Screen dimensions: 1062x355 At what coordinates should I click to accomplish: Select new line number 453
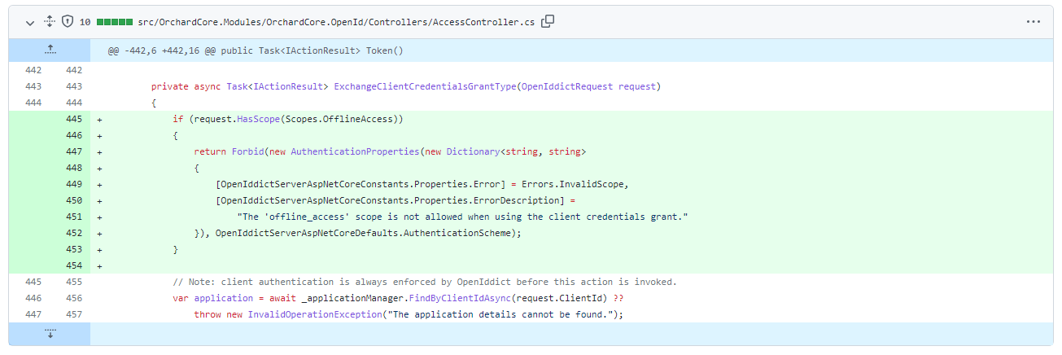(74, 249)
